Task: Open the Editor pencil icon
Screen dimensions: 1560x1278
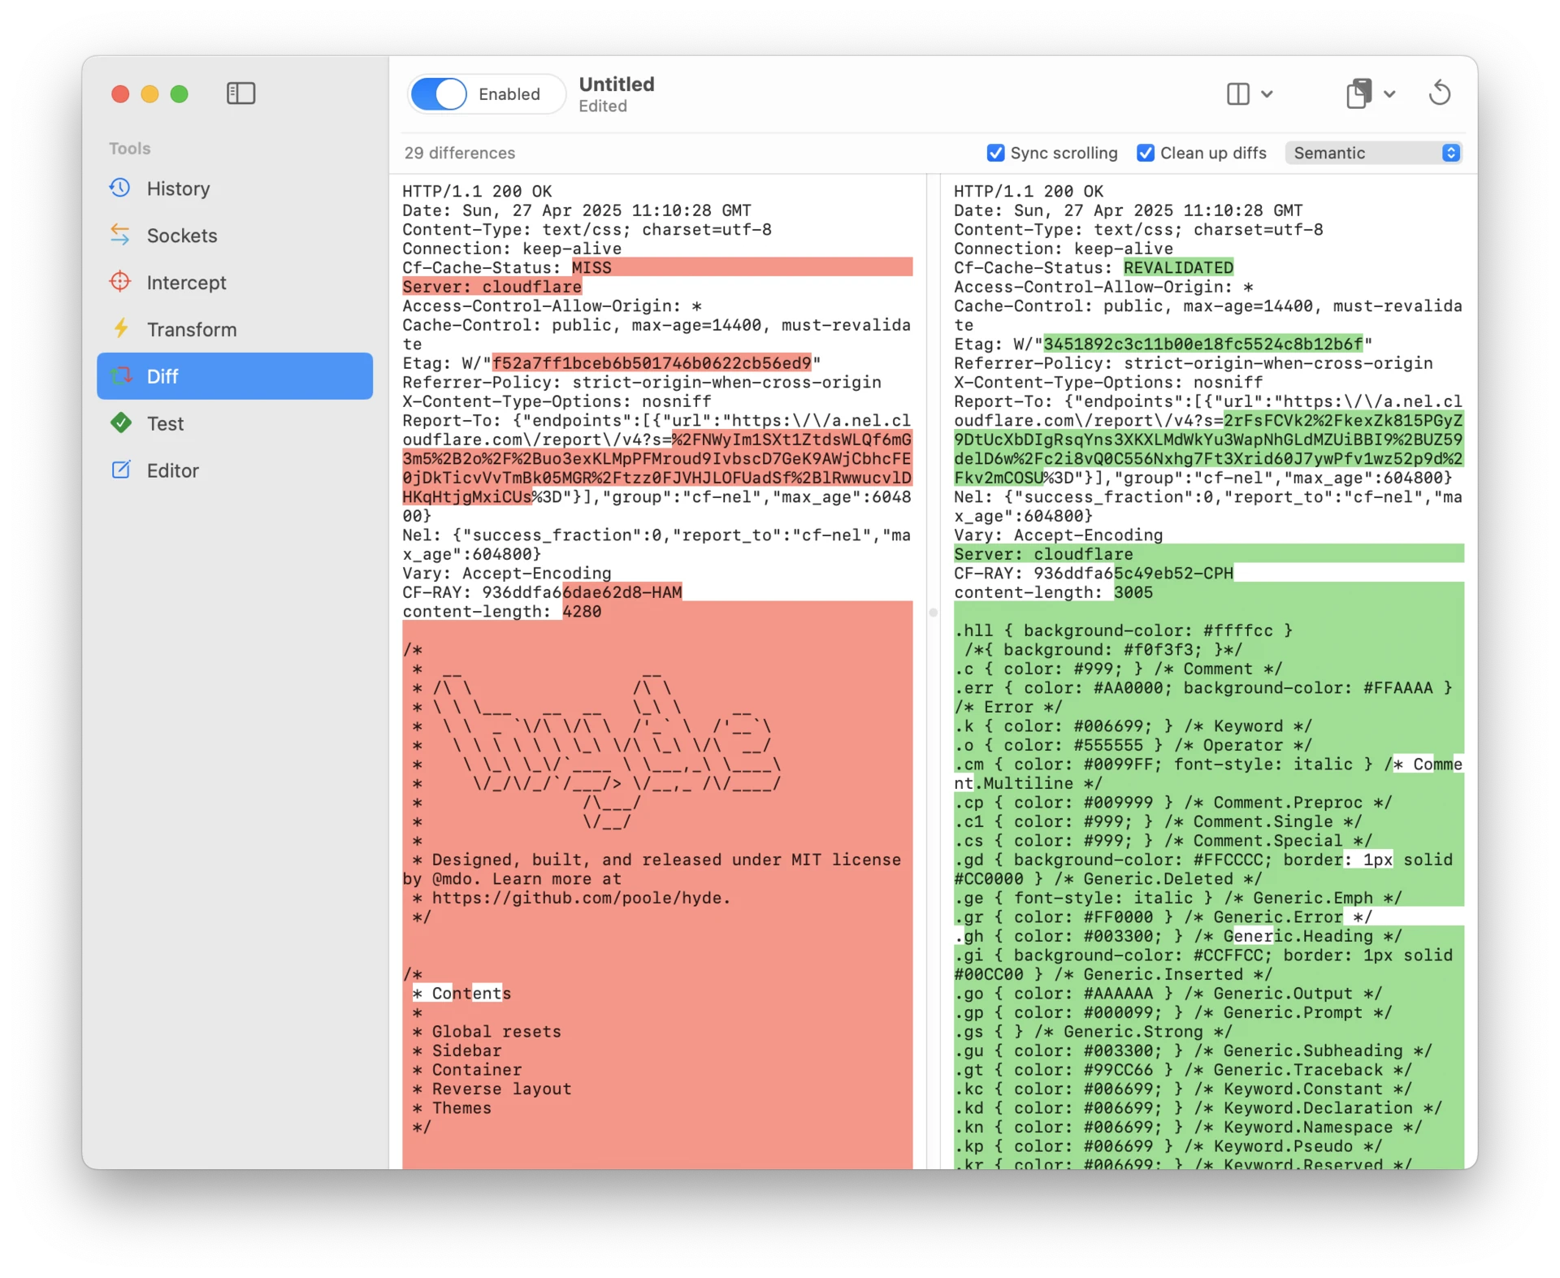Action: [x=119, y=470]
